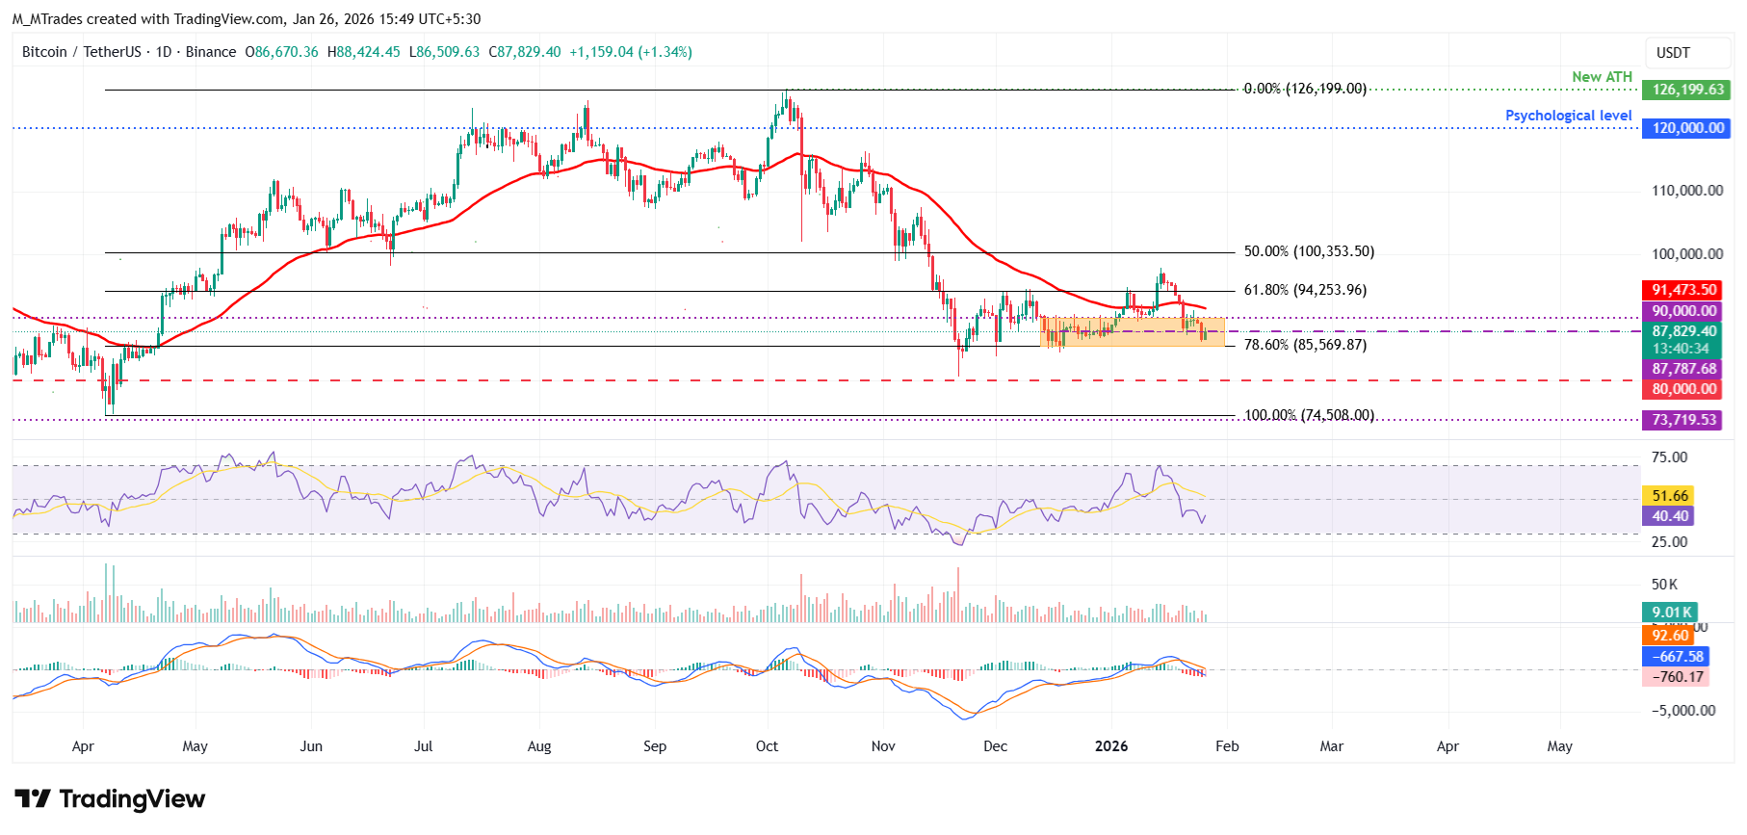Select the Oct label on time axis
1747x835 pixels.
pos(767,746)
